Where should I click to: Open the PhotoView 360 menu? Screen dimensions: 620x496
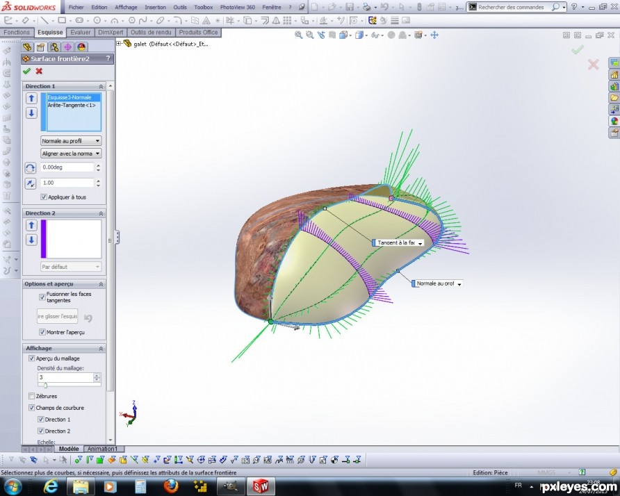238,7
